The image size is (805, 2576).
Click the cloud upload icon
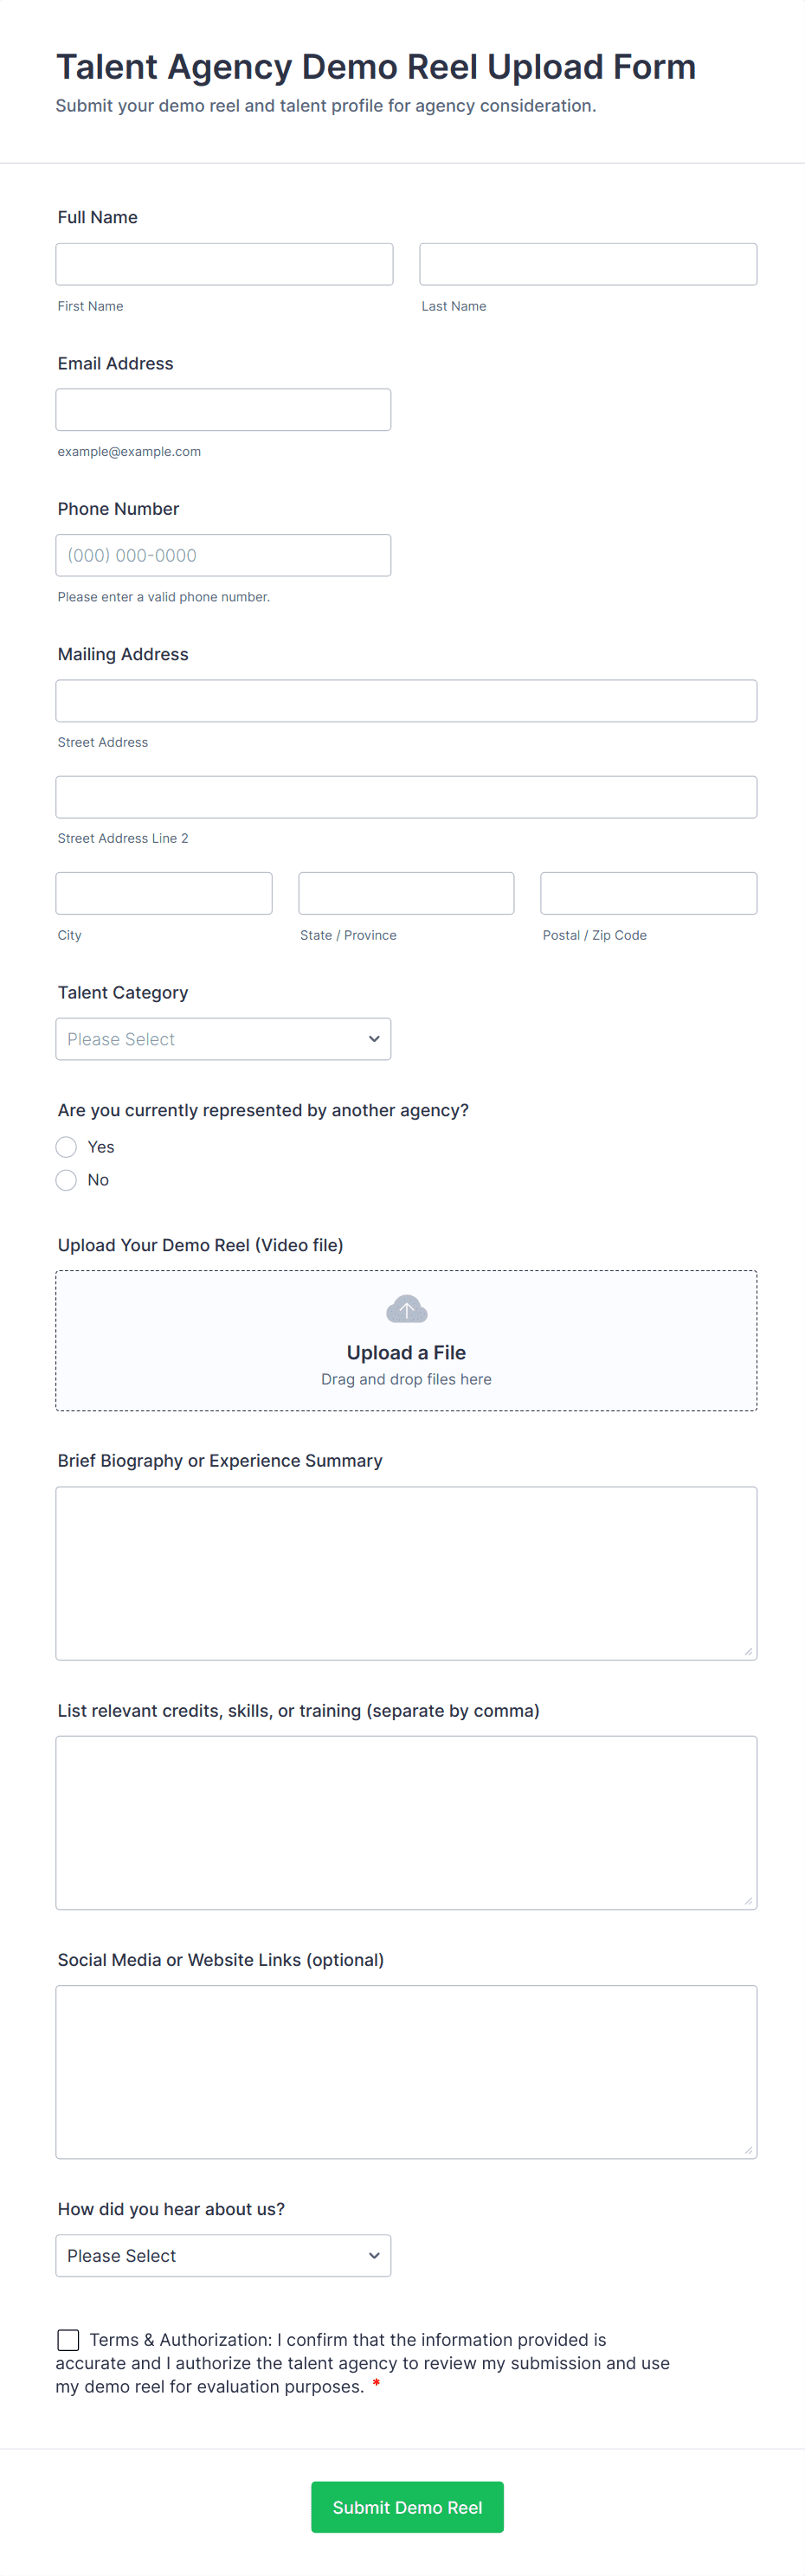(x=406, y=1309)
